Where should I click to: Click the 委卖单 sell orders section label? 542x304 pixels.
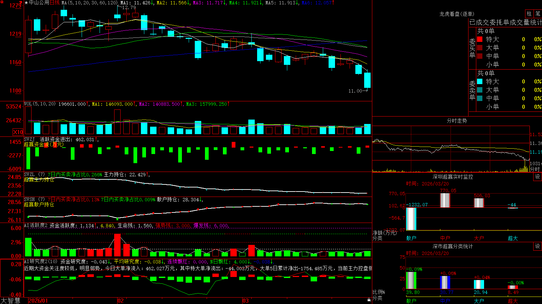(472, 90)
